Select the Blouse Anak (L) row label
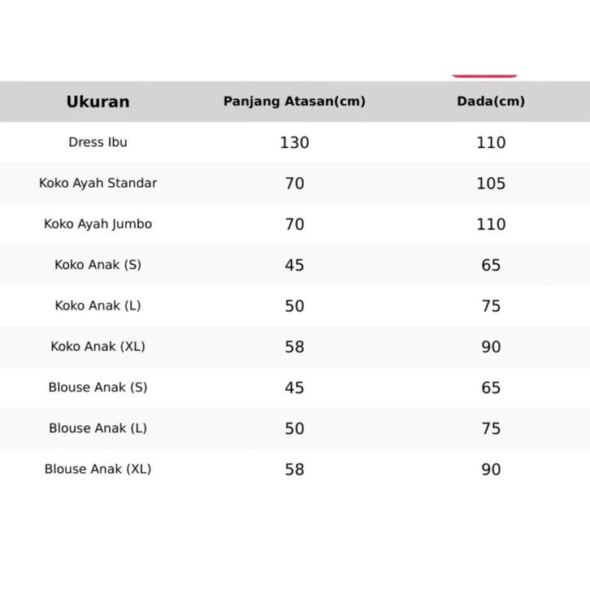 (x=98, y=428)
